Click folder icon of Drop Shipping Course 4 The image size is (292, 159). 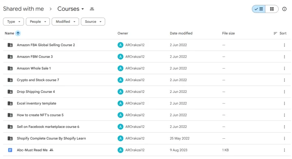(10, 92)
